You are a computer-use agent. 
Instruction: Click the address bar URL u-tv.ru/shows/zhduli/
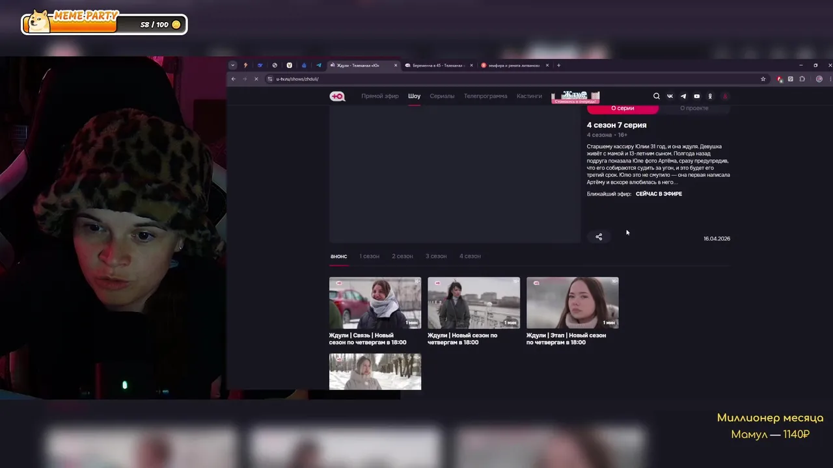point(297,79)
